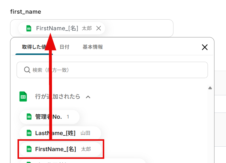Image resolution: width=226 pixels, height=163 pixels.
Task: Click the scrollbar up arrow
Action: coord(210,88)
